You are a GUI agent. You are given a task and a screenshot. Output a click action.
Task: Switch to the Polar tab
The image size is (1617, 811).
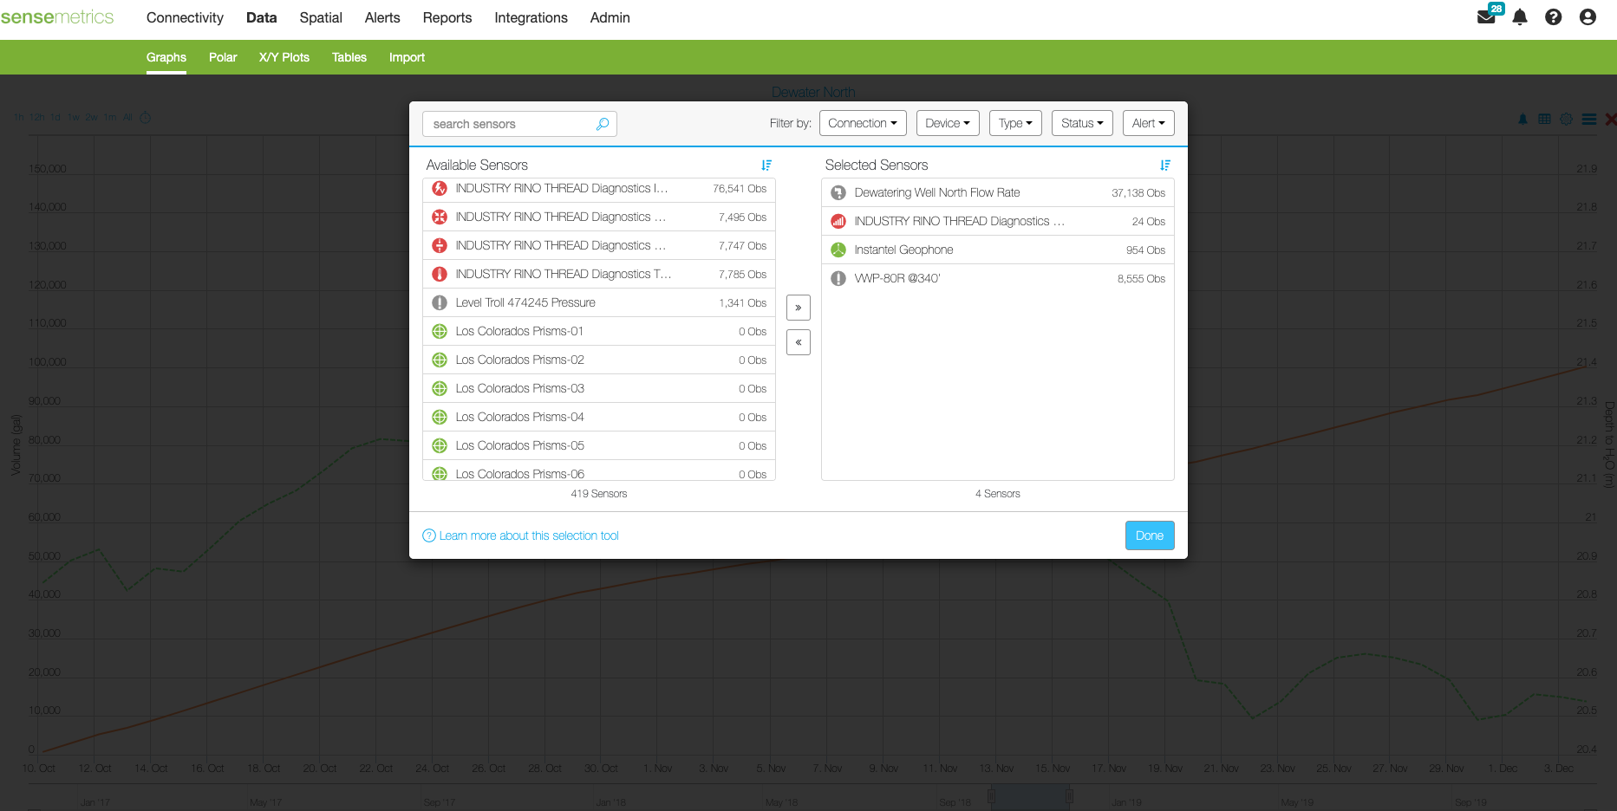pyautogui.click(x=223, y=57)
